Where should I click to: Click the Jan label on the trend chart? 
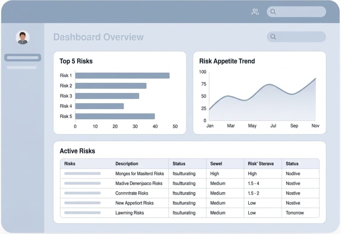pos(210,126)
